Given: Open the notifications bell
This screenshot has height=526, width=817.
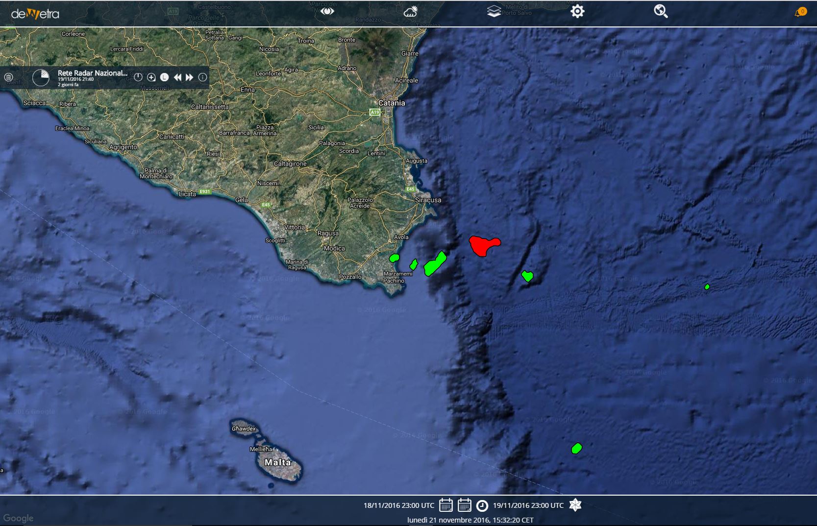Looking at the screenshot, I should (800, 12).
